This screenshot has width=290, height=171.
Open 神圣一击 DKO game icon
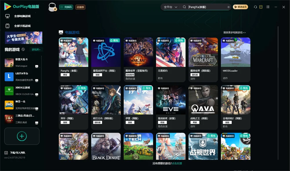tap(9, 105)
